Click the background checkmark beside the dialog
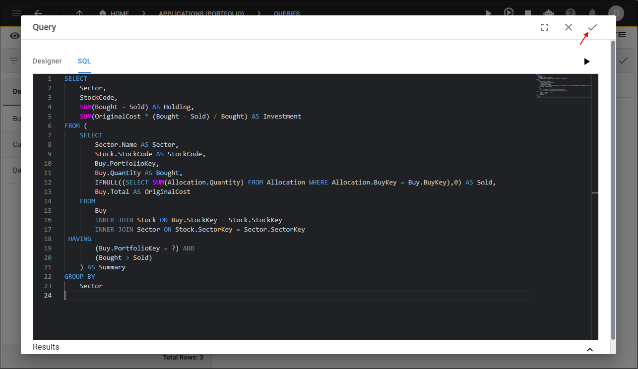 pos(623,61)
